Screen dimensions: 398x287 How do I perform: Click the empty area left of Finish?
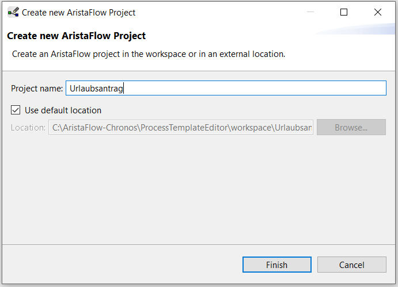click(x=122, y=265)
